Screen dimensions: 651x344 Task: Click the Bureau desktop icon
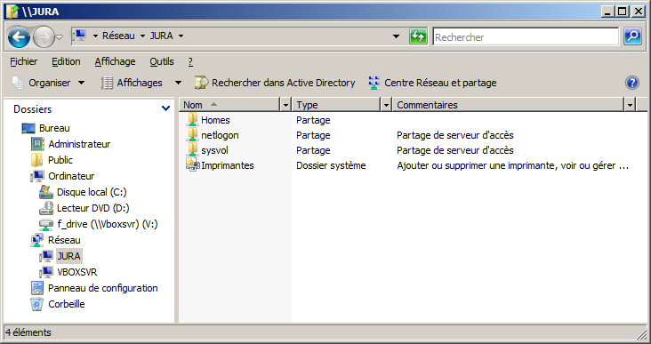pos(28,128)
